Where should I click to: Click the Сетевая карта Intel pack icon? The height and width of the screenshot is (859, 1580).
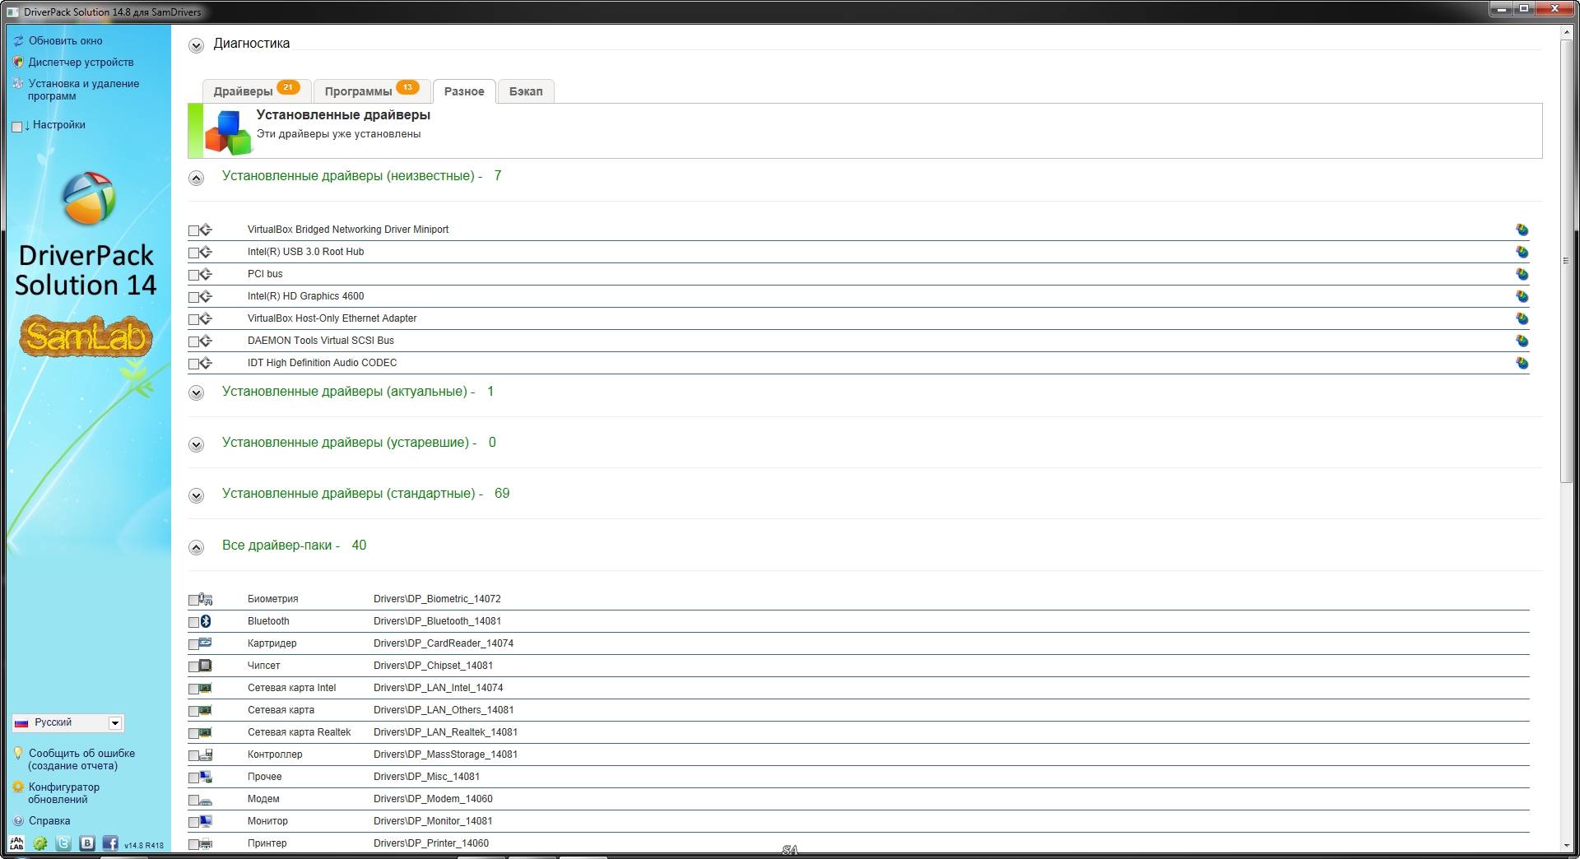[x=206, y=688]
